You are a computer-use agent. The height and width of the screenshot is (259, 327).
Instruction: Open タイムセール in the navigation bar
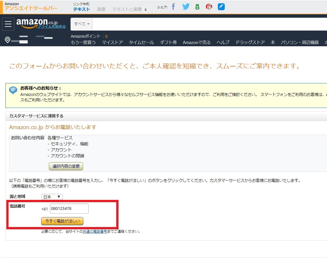[x=141, y=42]
